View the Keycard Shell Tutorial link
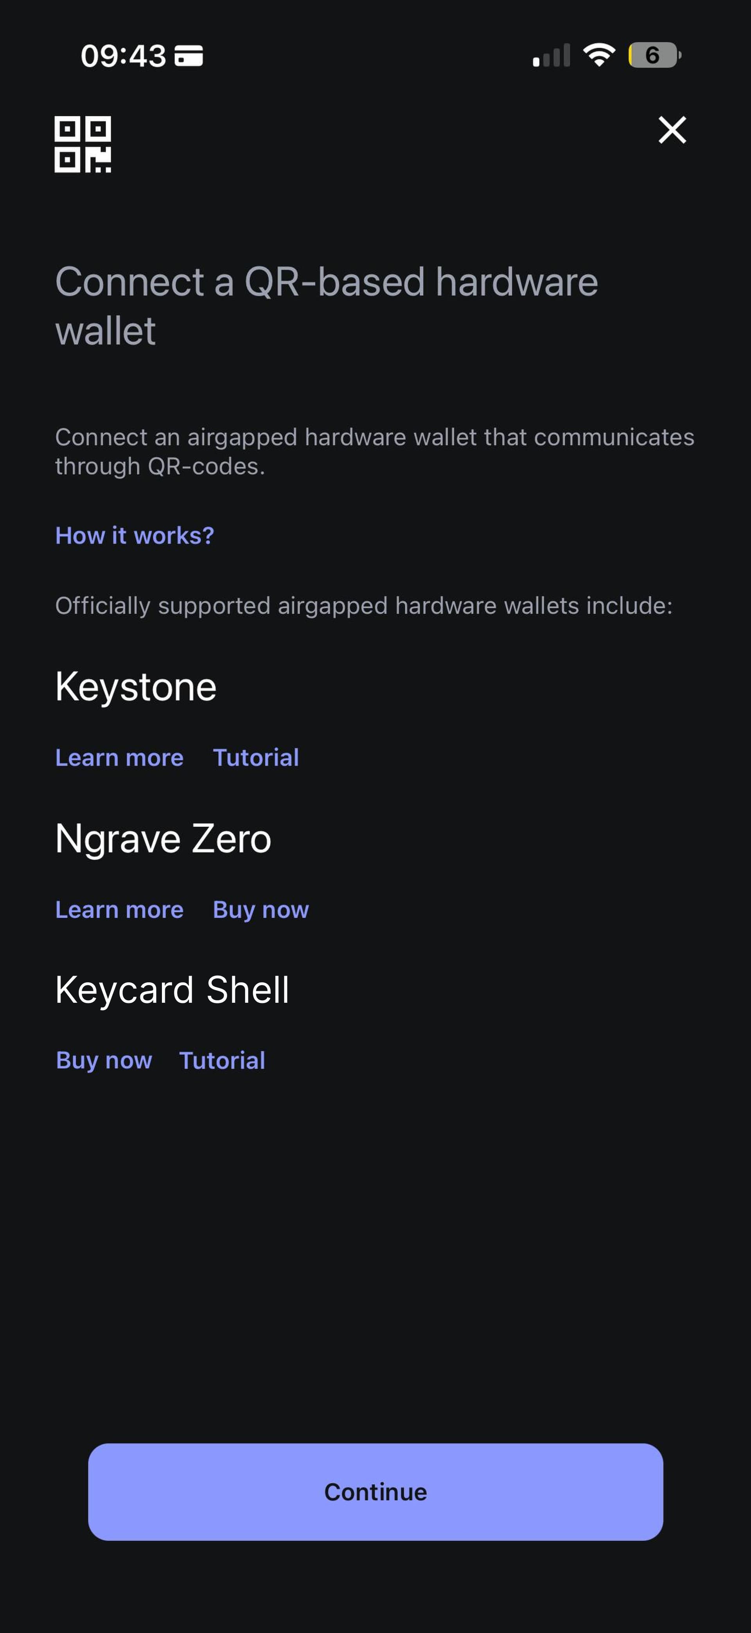 click(222, 1061)
